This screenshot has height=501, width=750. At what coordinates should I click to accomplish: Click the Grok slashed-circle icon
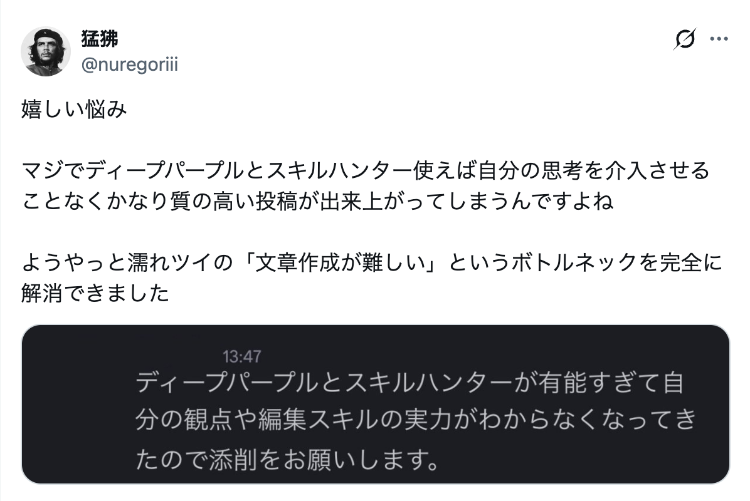click(x=685, y=39)
